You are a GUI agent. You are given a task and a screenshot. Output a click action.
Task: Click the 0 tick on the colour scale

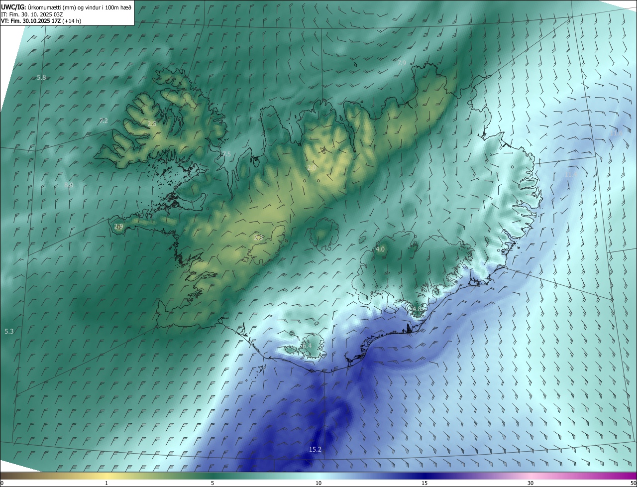(2, 484)
